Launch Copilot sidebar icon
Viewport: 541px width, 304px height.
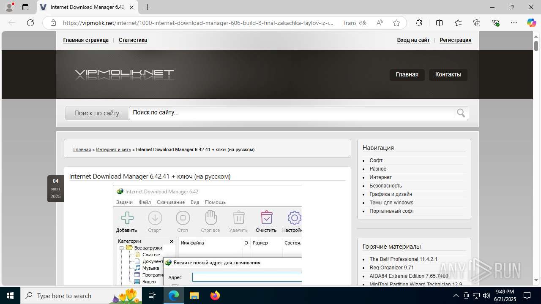[x=531, y=23]
